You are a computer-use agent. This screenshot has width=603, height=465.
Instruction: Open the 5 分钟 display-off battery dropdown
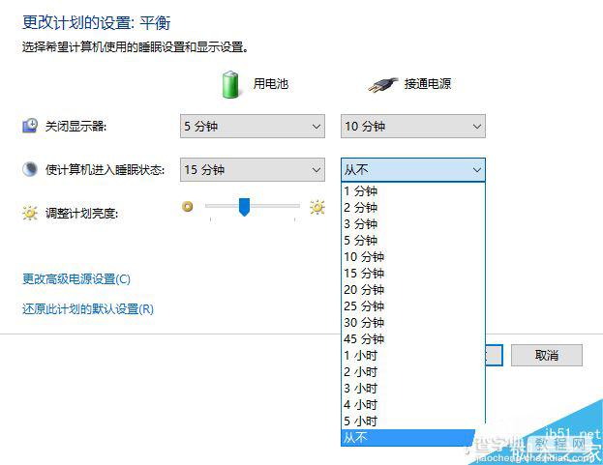pos(253,127)
